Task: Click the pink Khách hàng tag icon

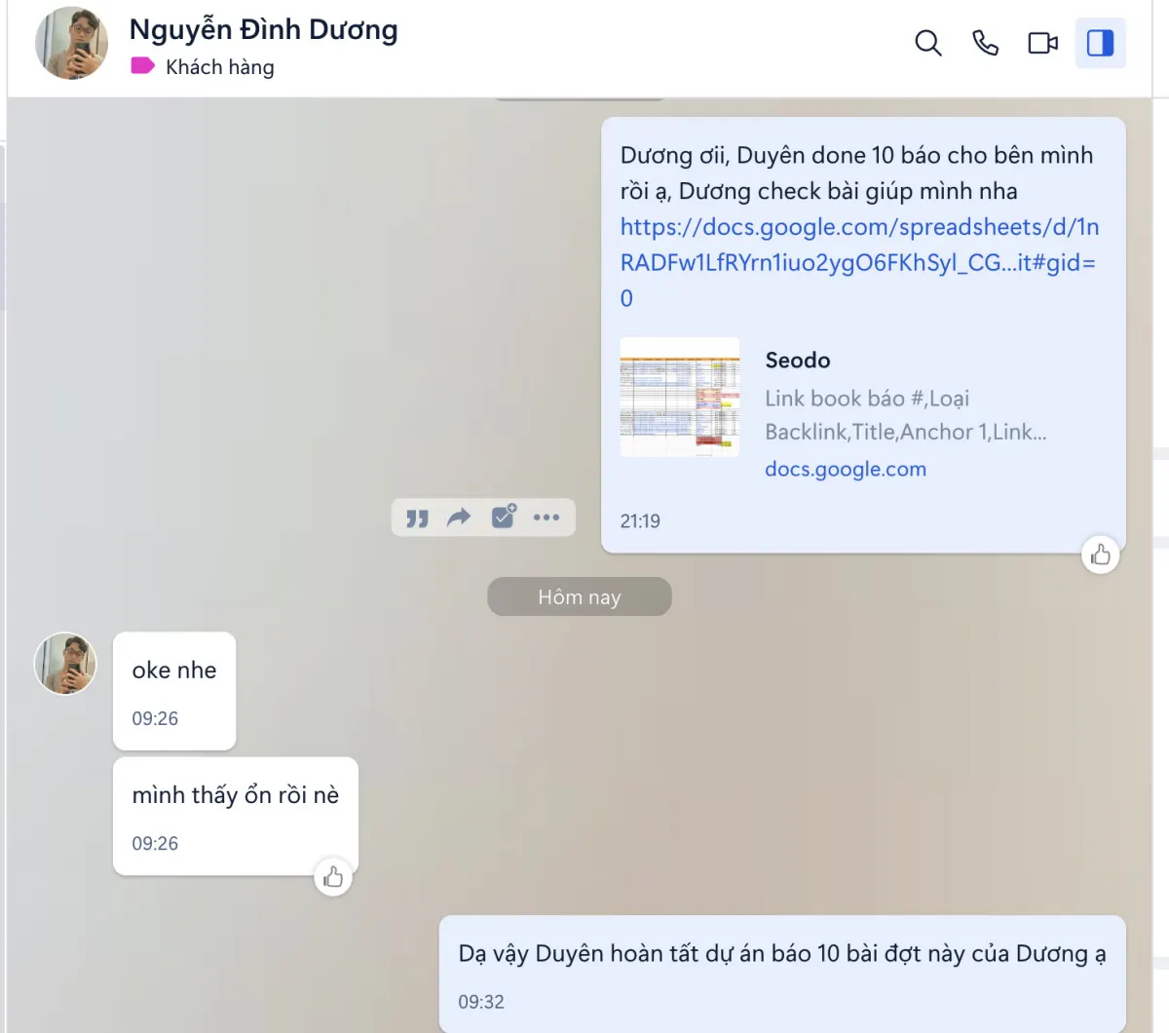Action: coord(142,66)
